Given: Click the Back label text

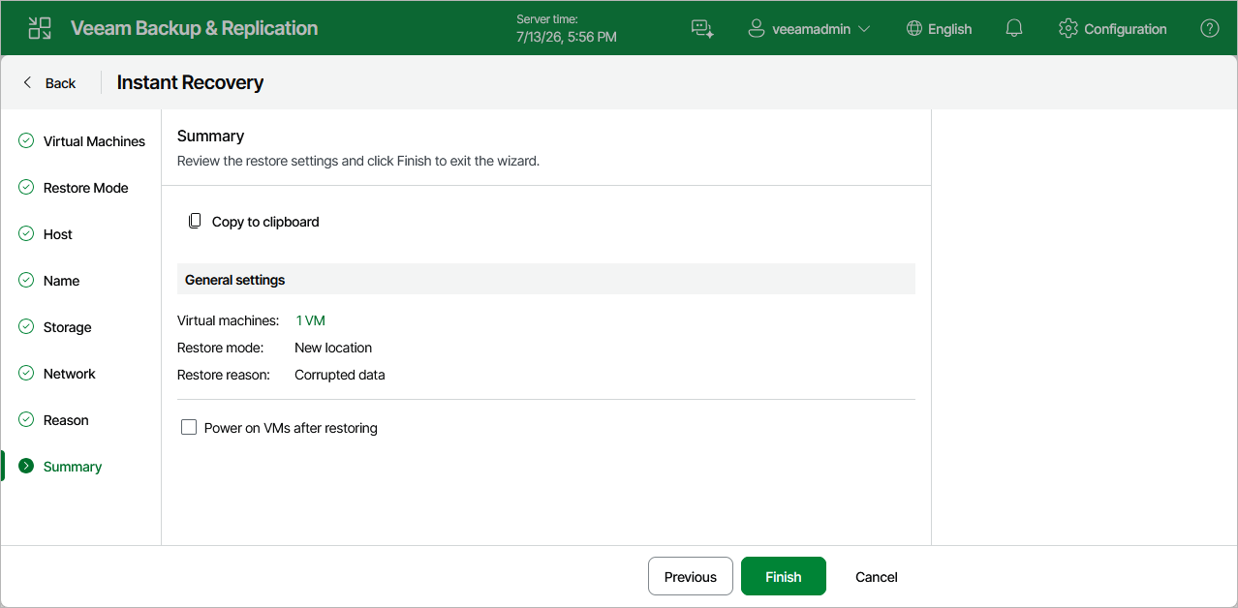Looking at the screenshot, I should pyautogui.click(x=60, y=83).
